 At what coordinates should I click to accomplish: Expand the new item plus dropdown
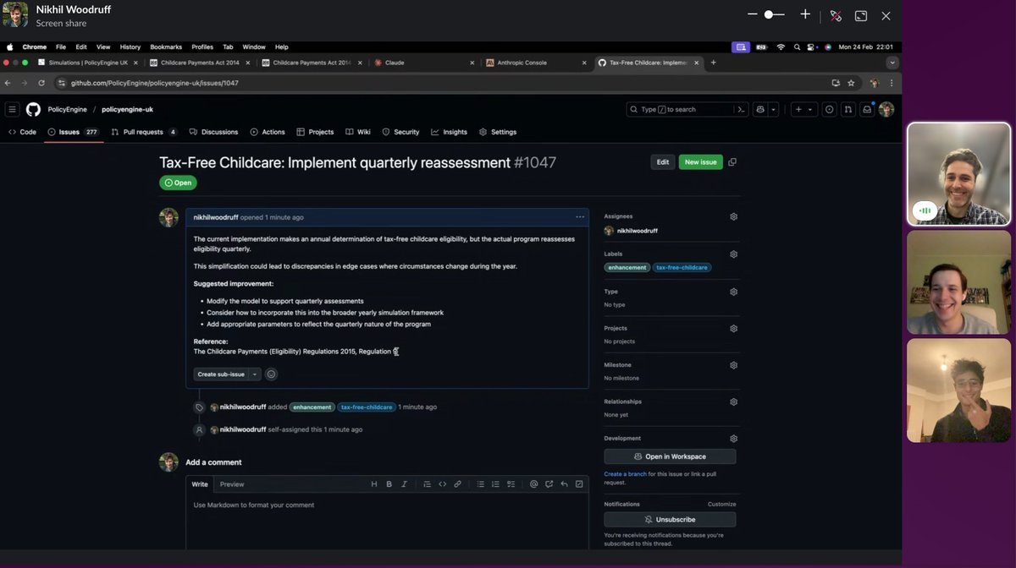(x=810, y=110)
